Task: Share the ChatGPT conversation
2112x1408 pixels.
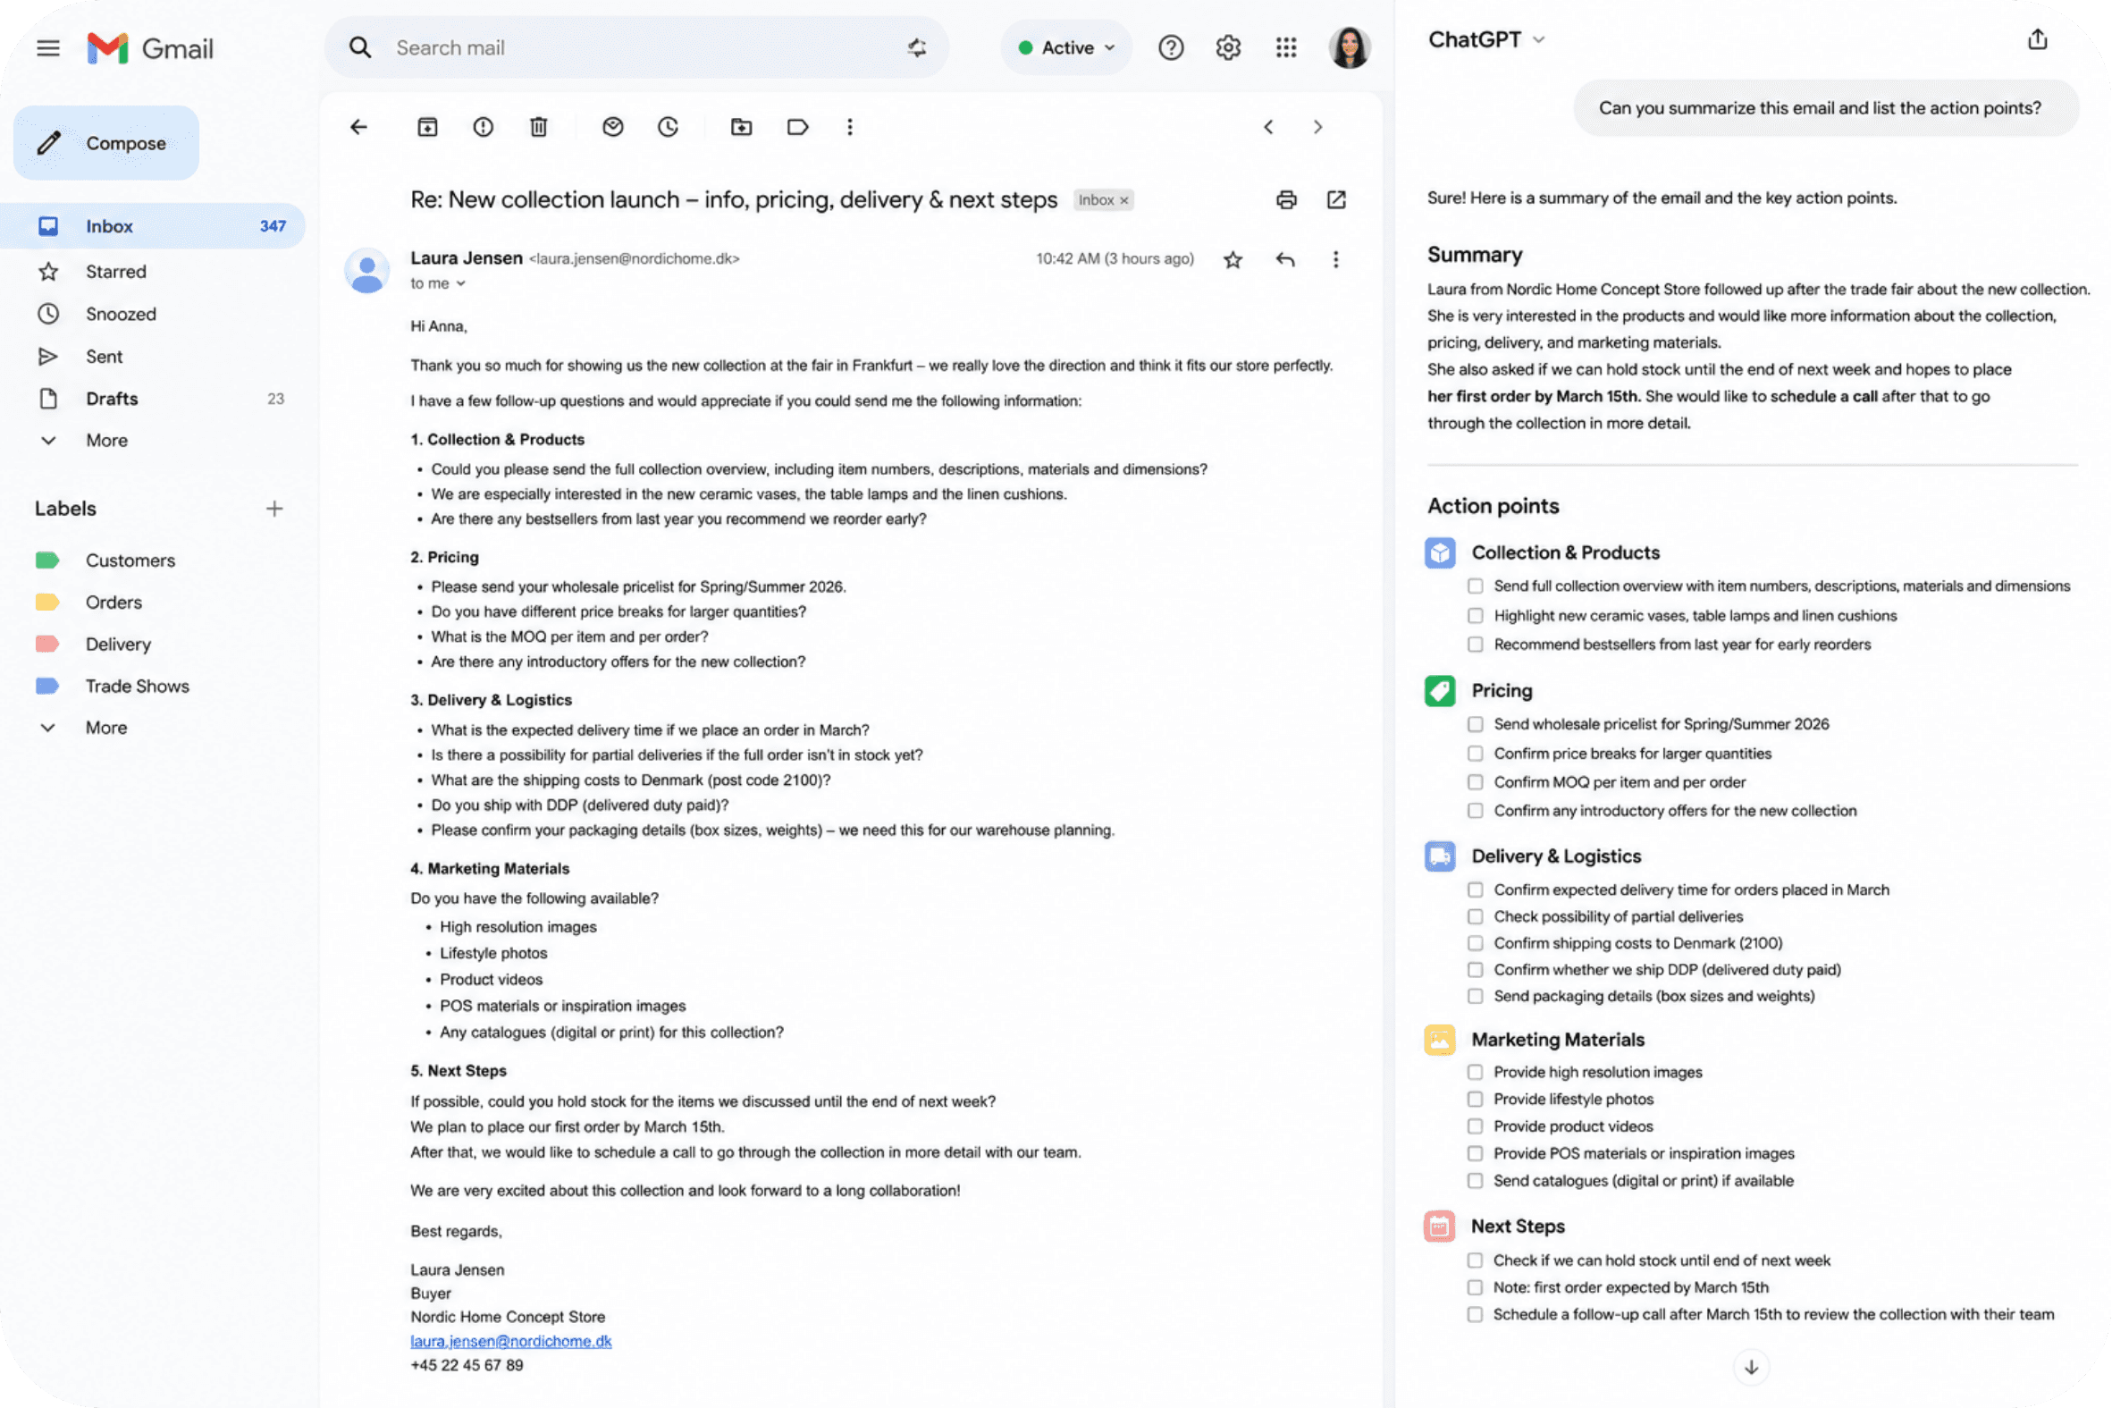Action: 2038,39
